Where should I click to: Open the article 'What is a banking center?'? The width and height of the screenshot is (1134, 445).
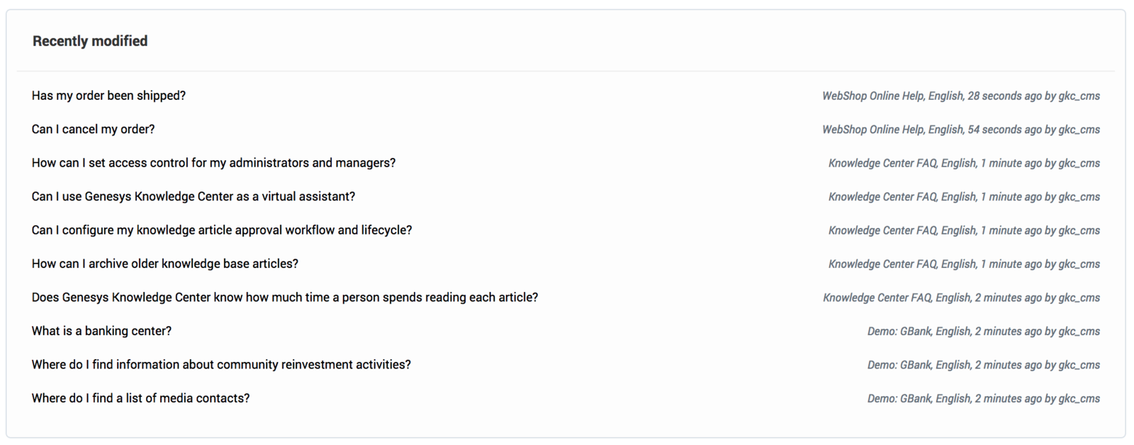[x=101, y=331]
